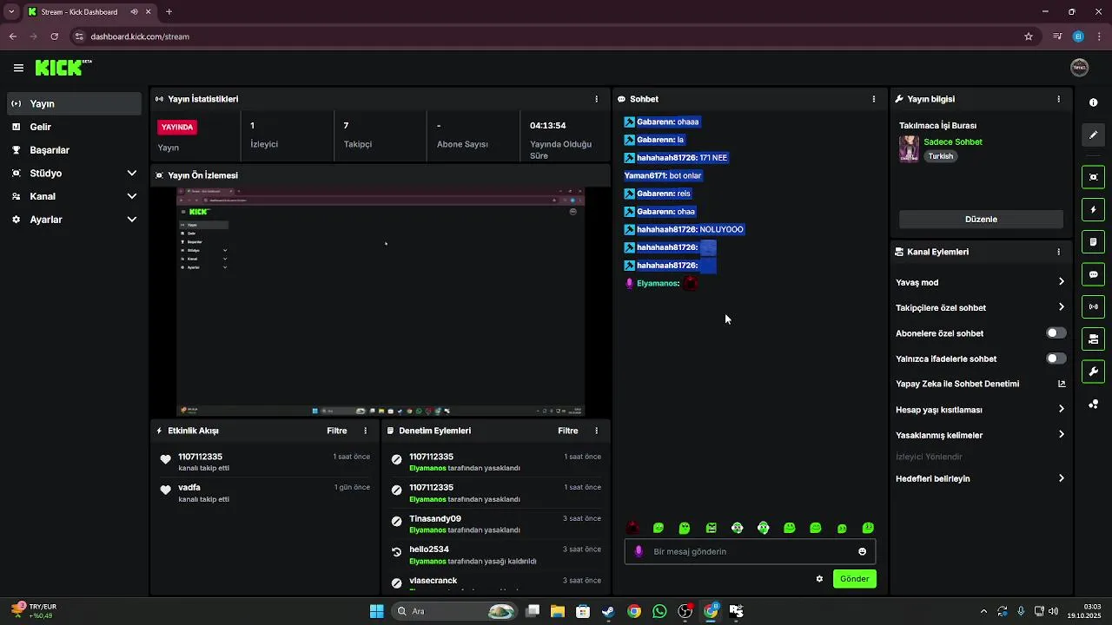Open Sohbet panel three-dot menu

(x=874, y=99)
